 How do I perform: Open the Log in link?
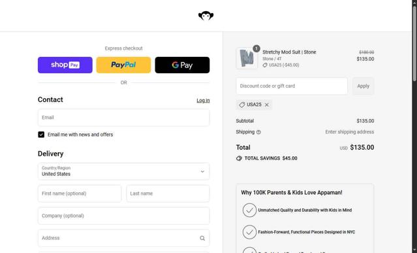point(203,101)
